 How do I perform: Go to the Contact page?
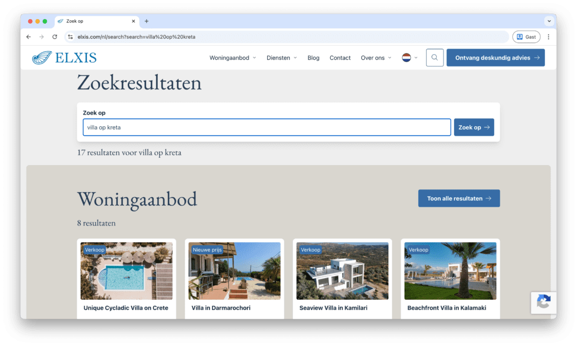pyautogui.click(x=340, y=57)
